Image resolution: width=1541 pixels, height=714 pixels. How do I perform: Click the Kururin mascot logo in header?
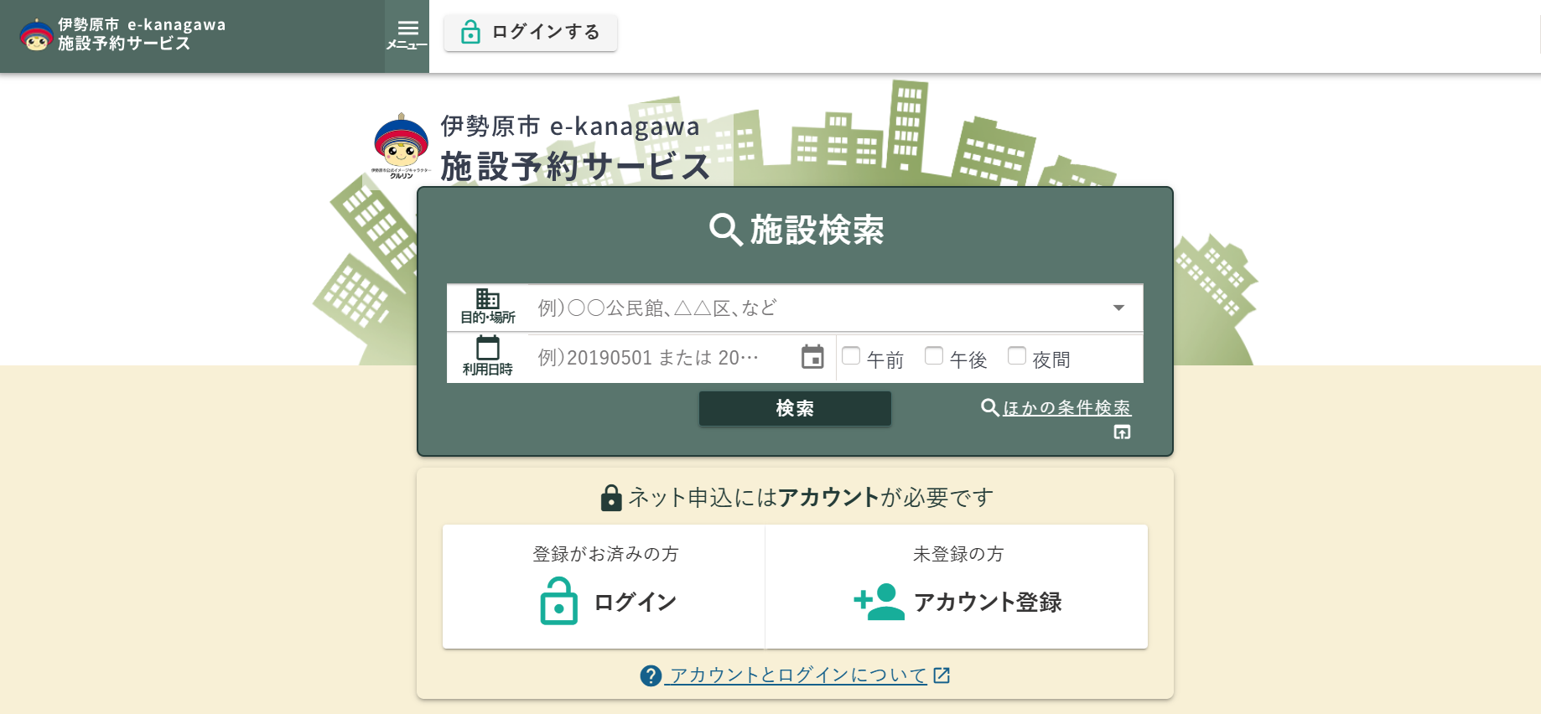pos(36,35)
